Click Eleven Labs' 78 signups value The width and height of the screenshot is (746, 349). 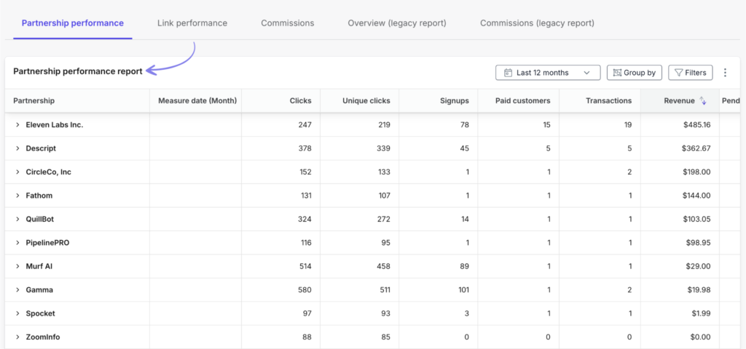464,125
